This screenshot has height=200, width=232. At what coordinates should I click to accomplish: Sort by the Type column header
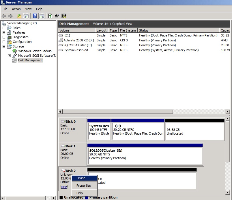click(113, 30)
